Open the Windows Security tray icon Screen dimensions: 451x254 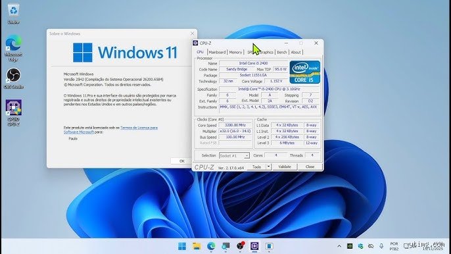(360, 246)
